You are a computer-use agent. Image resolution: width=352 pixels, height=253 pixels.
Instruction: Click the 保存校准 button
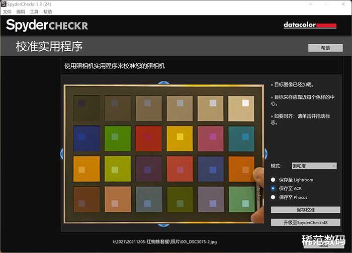tap(305, 210)
